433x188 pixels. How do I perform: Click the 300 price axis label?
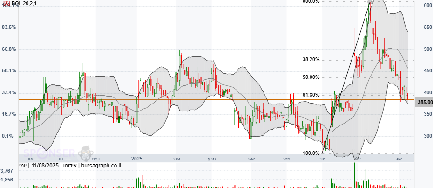click(427, 136)
